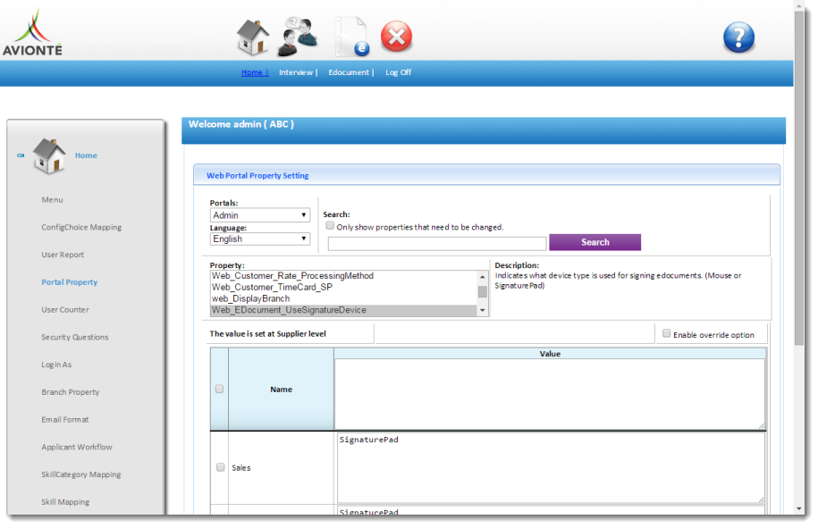The width and height of the screenshot is (818, 528).
Task: Click the red Log Off X icon
Action: click(396, 38)
